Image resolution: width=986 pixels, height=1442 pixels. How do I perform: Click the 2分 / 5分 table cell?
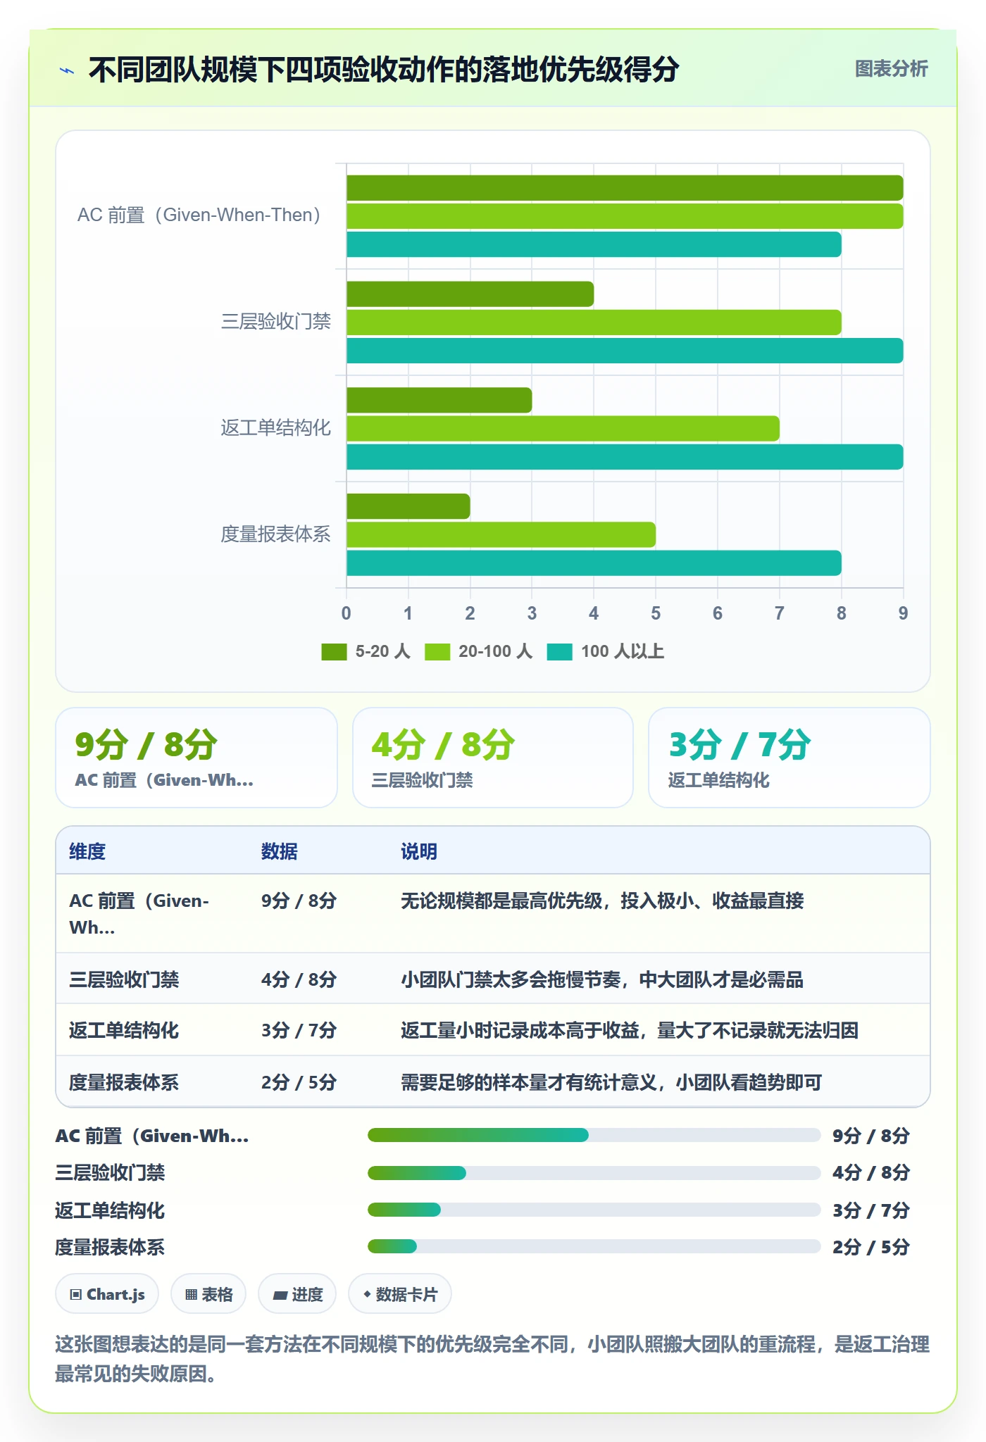[x=299, y=1082]
